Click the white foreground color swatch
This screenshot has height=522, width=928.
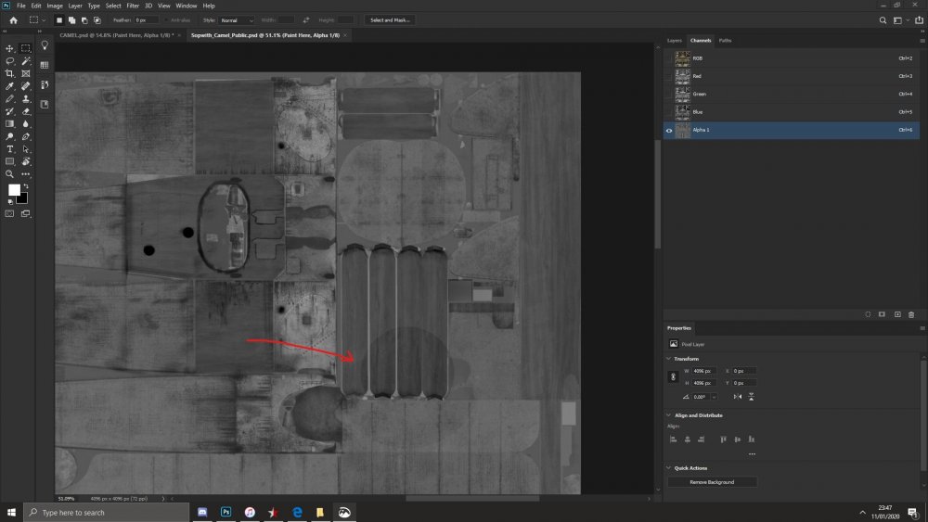(x=14, y=190)
